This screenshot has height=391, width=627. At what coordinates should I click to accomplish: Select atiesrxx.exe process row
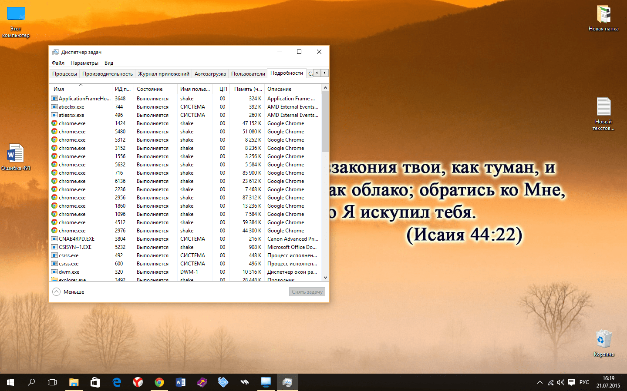point(186,115)
